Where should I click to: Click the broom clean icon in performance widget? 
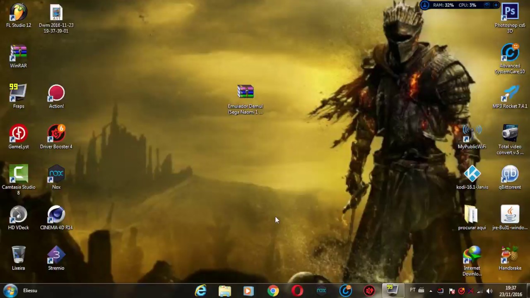pyautogui.click(x=425, y=5)
